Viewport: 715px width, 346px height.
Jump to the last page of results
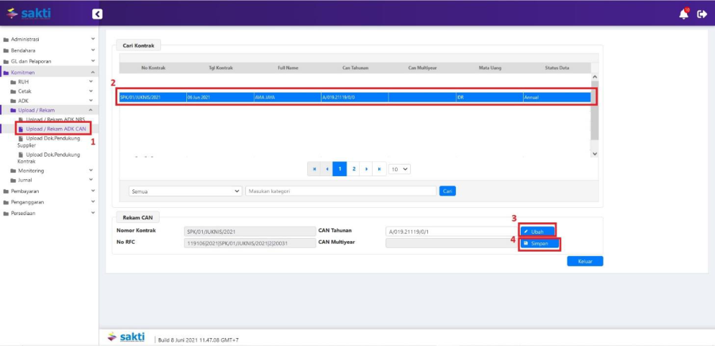pyautogui.click(x=380, y=169)
